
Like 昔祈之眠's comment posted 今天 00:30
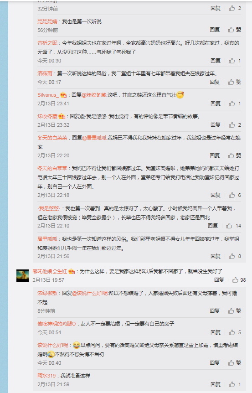pos(235,61)
